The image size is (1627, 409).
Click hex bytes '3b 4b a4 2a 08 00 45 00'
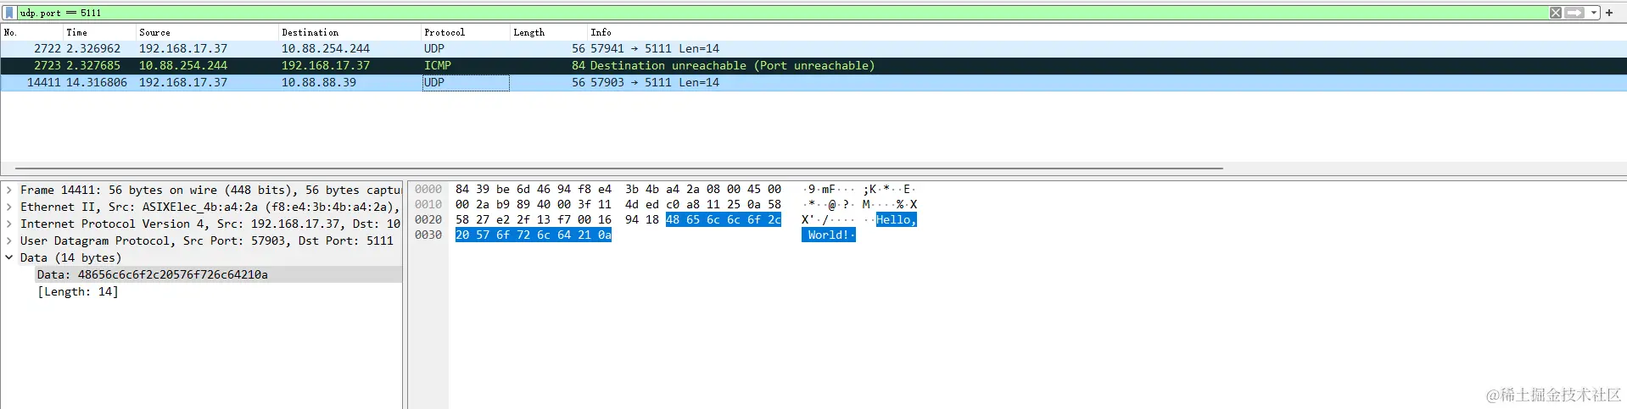click(x=703, y=190)
